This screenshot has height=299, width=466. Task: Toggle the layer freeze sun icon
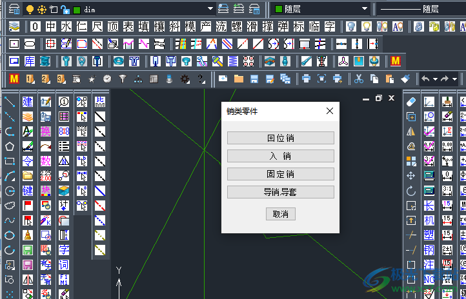[41, 10]
